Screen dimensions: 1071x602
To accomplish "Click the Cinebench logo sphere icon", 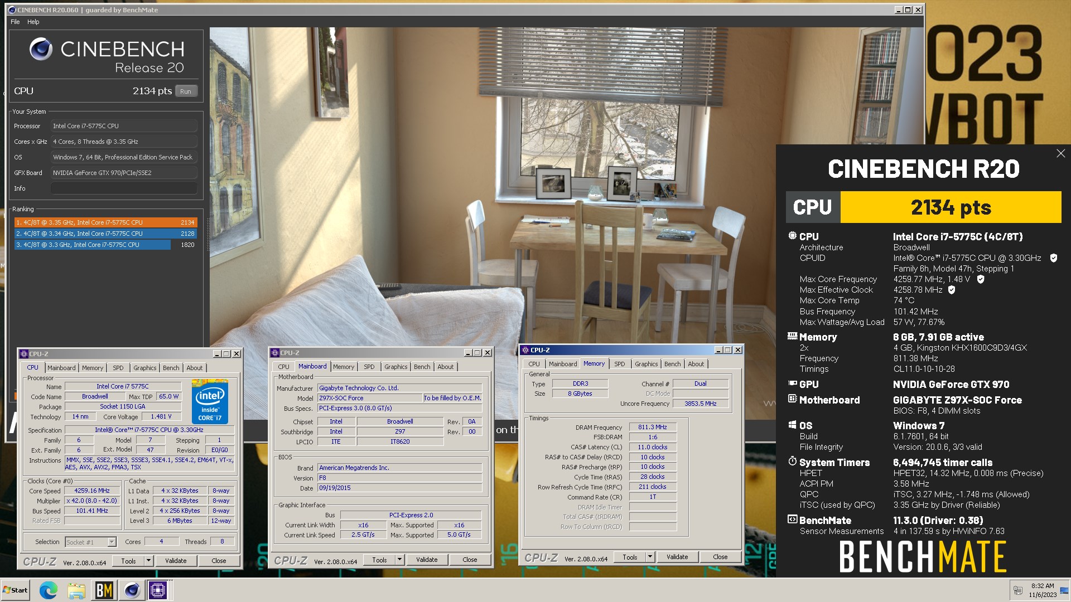I will point(41,49).
